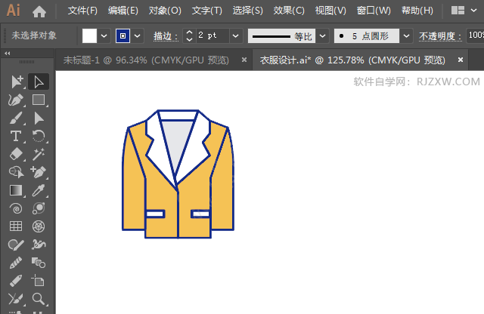484x314 pixels.
Task: Select the Eyedropper tool
Action: coord(39,190)
